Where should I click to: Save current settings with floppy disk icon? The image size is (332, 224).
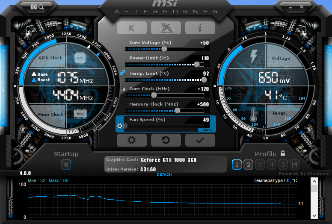(x=294, y=165)
